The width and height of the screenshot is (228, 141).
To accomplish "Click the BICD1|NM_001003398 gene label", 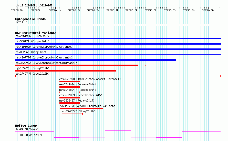I will pos(29,135).
